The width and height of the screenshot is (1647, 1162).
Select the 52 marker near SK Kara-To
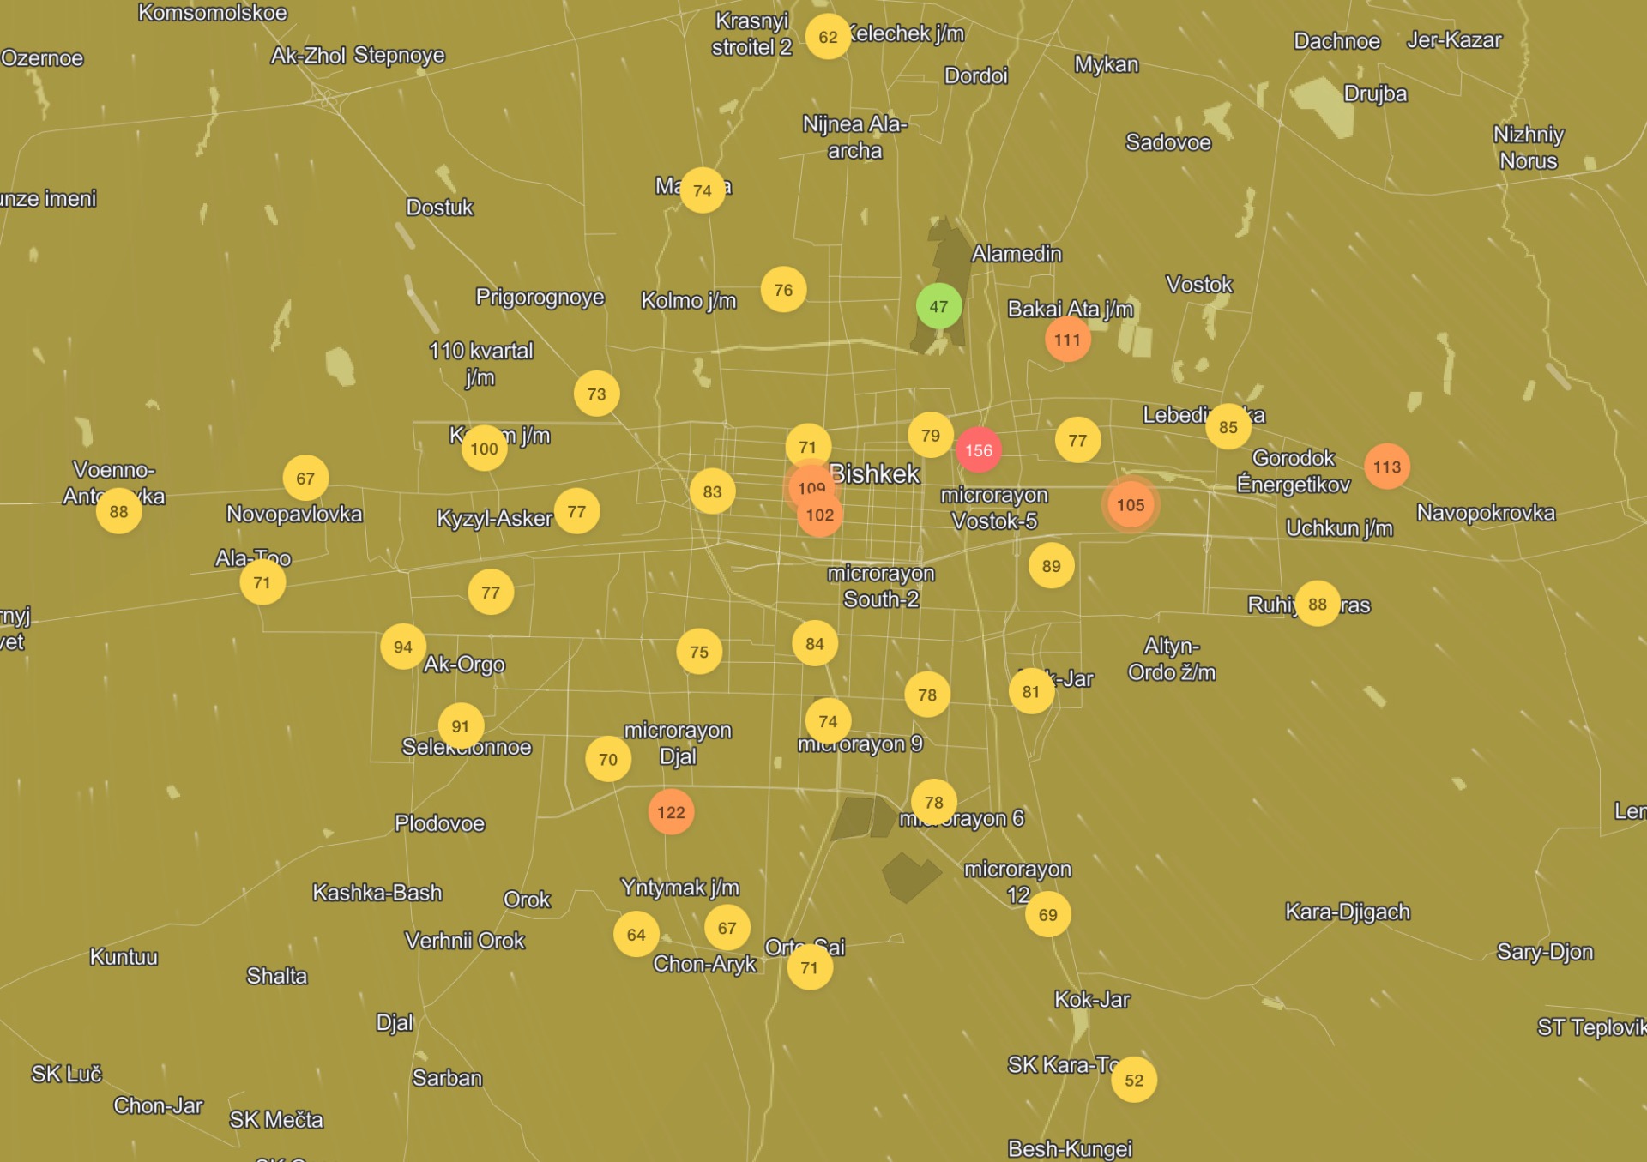[x=1133, y=1080]
